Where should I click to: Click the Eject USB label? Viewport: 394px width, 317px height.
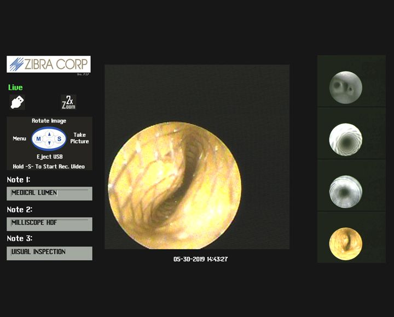(49, 157)
